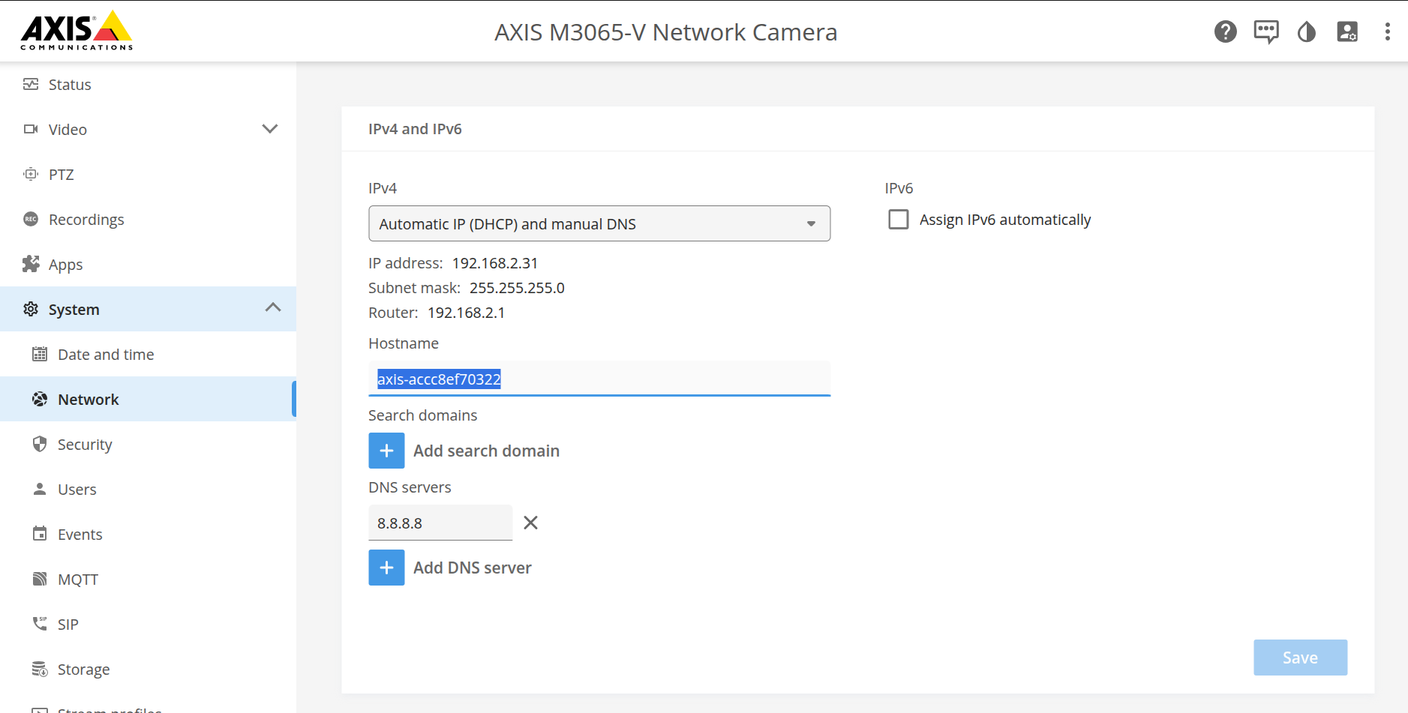Select the MQTT menu item

78,580
